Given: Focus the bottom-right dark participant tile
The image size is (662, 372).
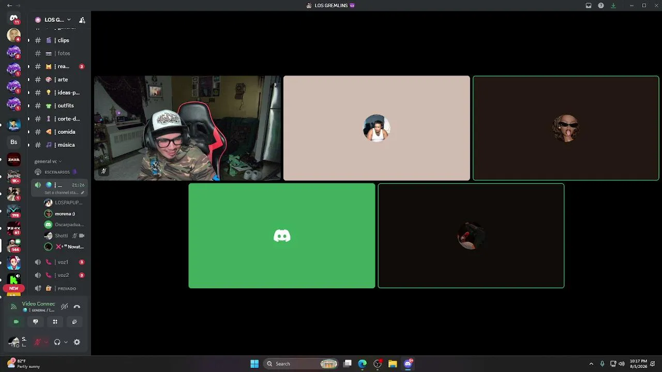Looking at the screenshot, I should point(471,236).
